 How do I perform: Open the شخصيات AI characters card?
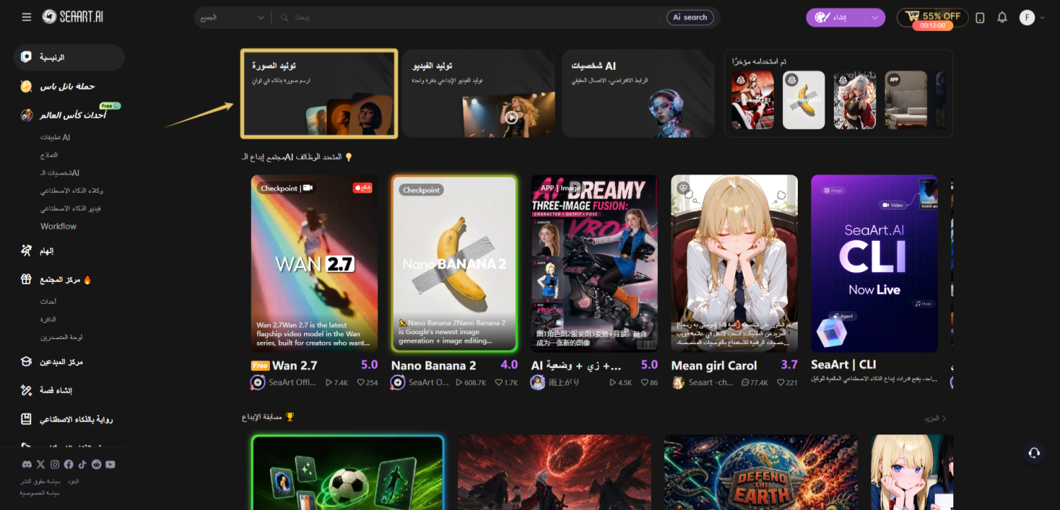639,94
